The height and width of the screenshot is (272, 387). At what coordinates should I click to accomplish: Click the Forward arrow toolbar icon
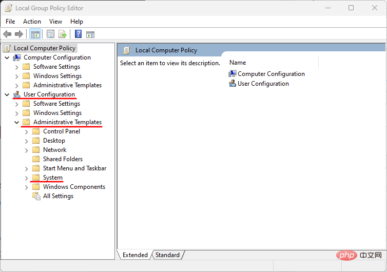(x=19, y=34)
